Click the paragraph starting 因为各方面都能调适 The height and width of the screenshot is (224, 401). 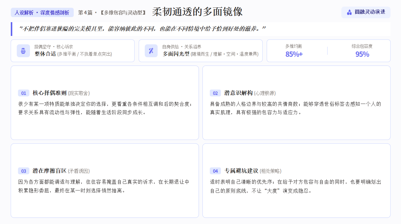point(104,186)
